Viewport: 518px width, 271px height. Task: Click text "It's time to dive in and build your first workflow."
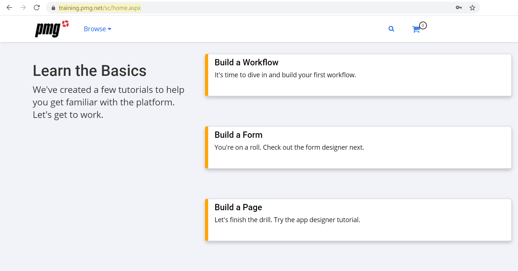pos(285,75)
